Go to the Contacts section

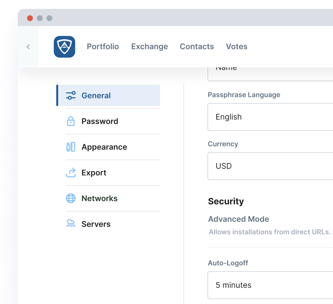[x=197, y=46]
